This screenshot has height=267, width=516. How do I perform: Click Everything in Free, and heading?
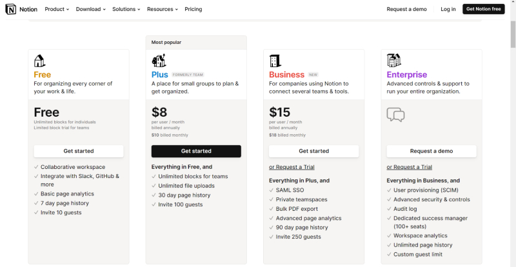tap(182, 167)
